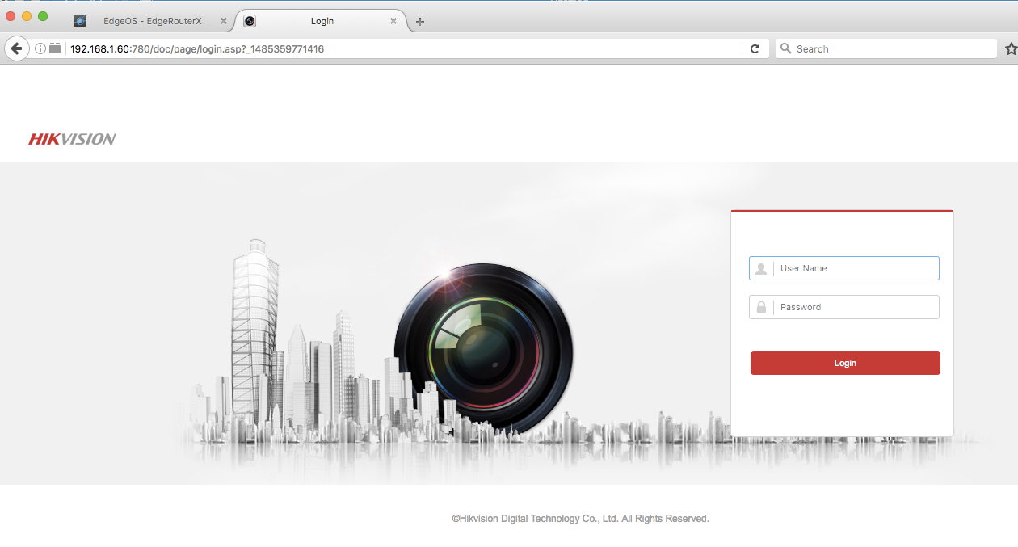Open the site information (i) icon
This screenshot has height=547, width=1018.
[x=40, y=48]
